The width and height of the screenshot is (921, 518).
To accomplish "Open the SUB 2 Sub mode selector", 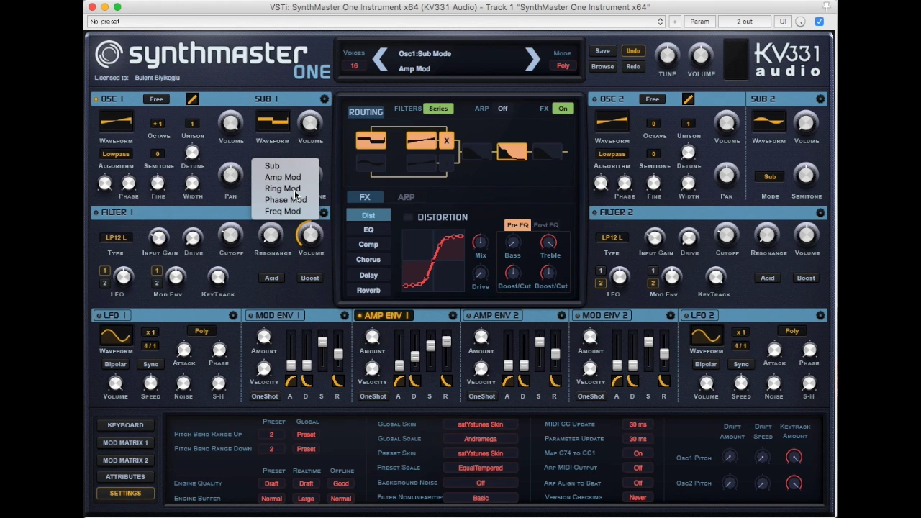I will tap(770, 177).
